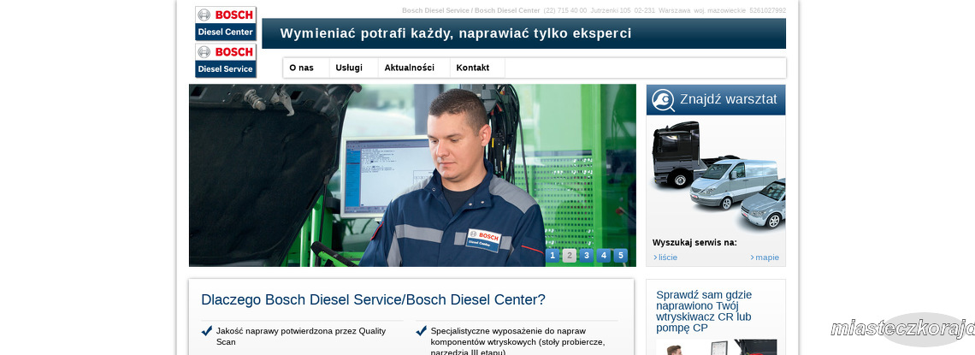Image resolution: width=975 pixels, height=355 pixels.
Task: Click the mechanic slideshow main image
Action: coord(412,175)
